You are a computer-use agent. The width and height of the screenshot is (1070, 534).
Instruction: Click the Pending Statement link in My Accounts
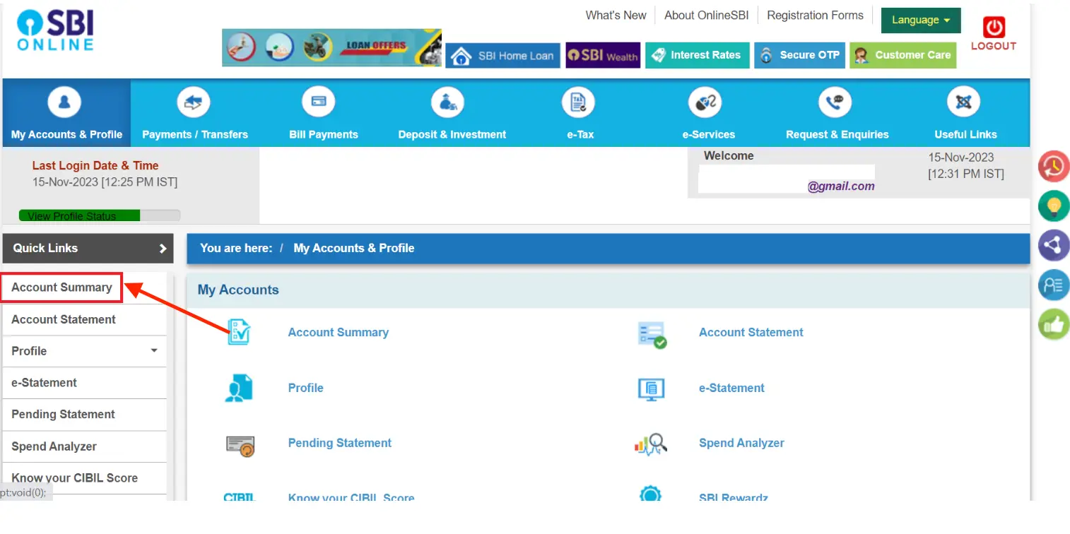coord(340,443)
